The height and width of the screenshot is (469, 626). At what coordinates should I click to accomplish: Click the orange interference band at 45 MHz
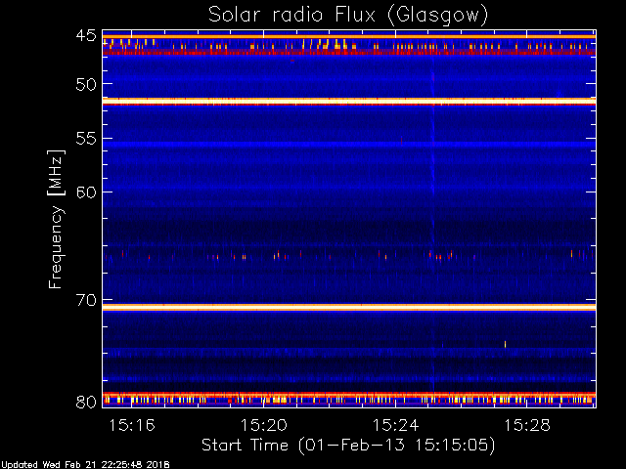coord(349,37)
